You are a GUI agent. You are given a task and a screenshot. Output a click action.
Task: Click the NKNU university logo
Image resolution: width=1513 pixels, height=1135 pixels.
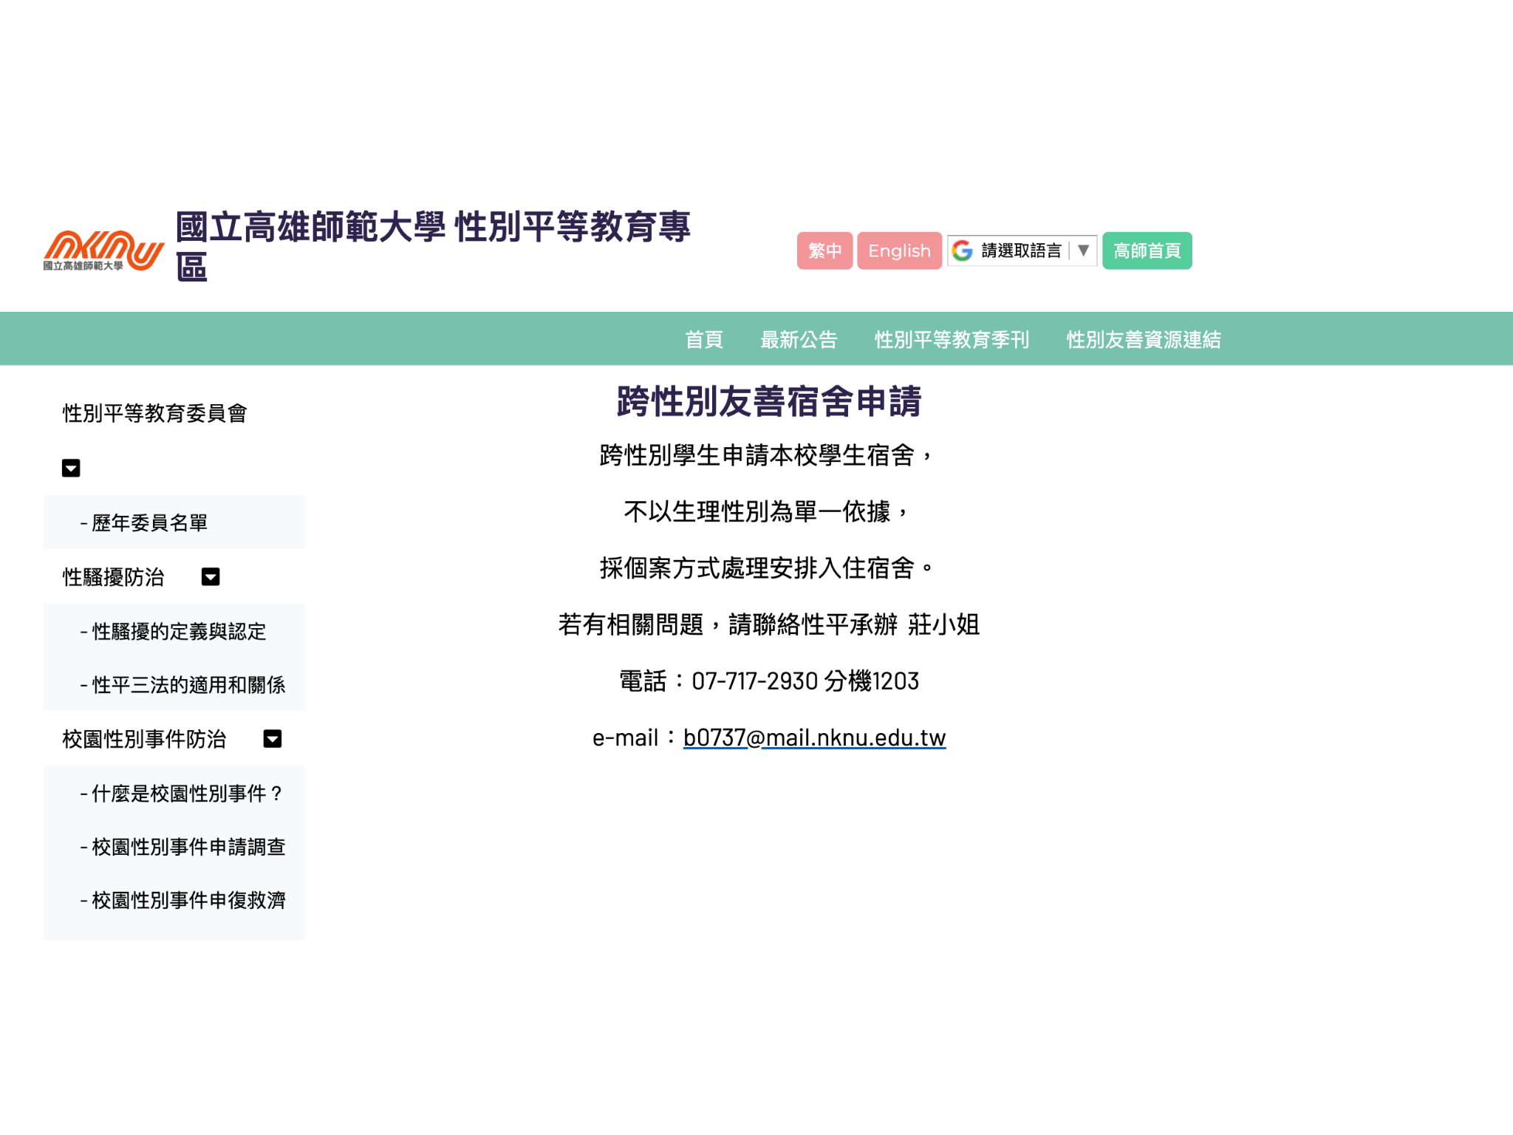pos(103,250)
